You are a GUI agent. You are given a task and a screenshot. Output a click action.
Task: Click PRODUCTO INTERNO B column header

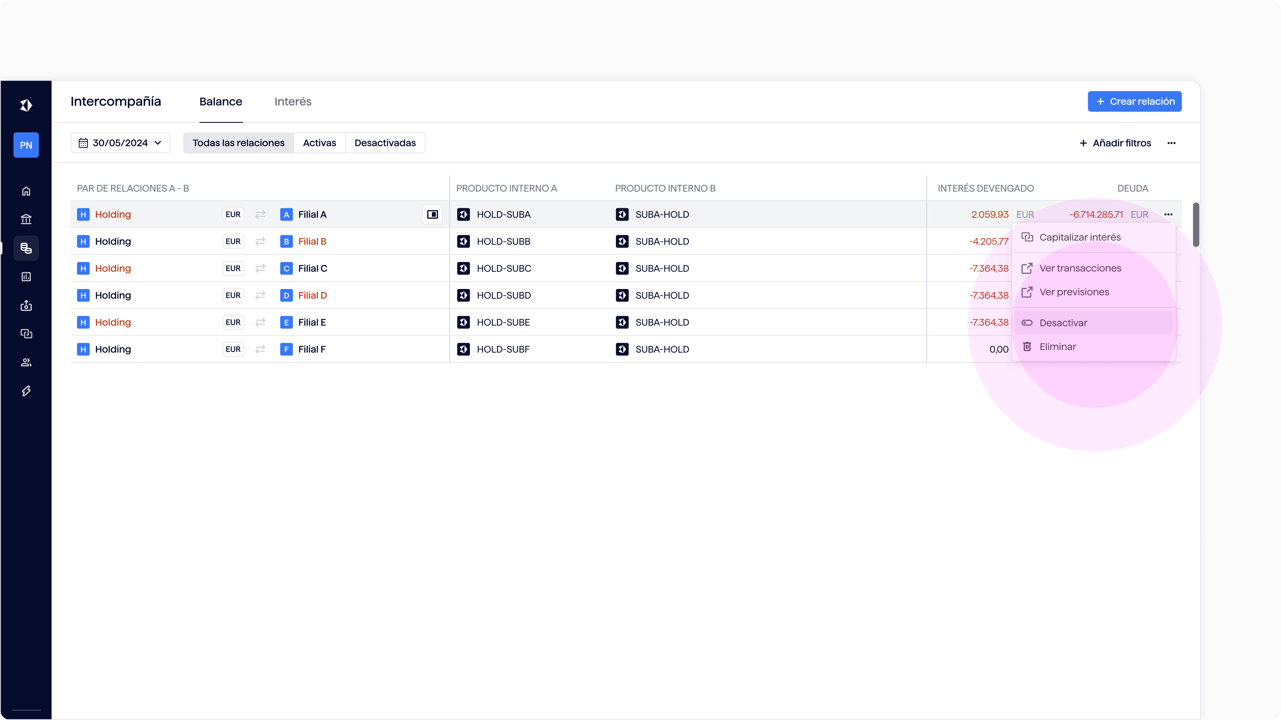click(665, 188)
